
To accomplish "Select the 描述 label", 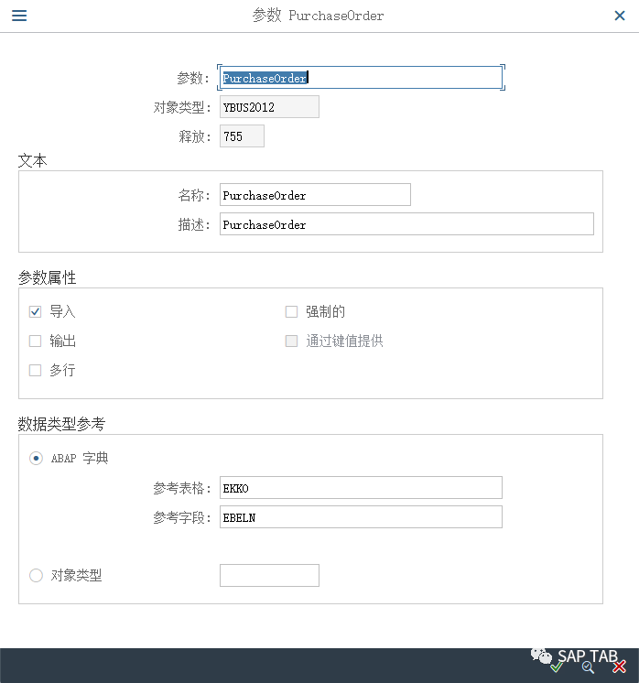I will click(194, 224).
